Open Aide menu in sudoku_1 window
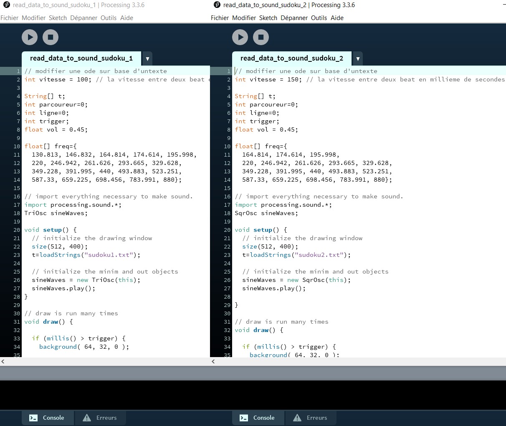The height and width of the screenshot is (426, 506). coord(126,18)
